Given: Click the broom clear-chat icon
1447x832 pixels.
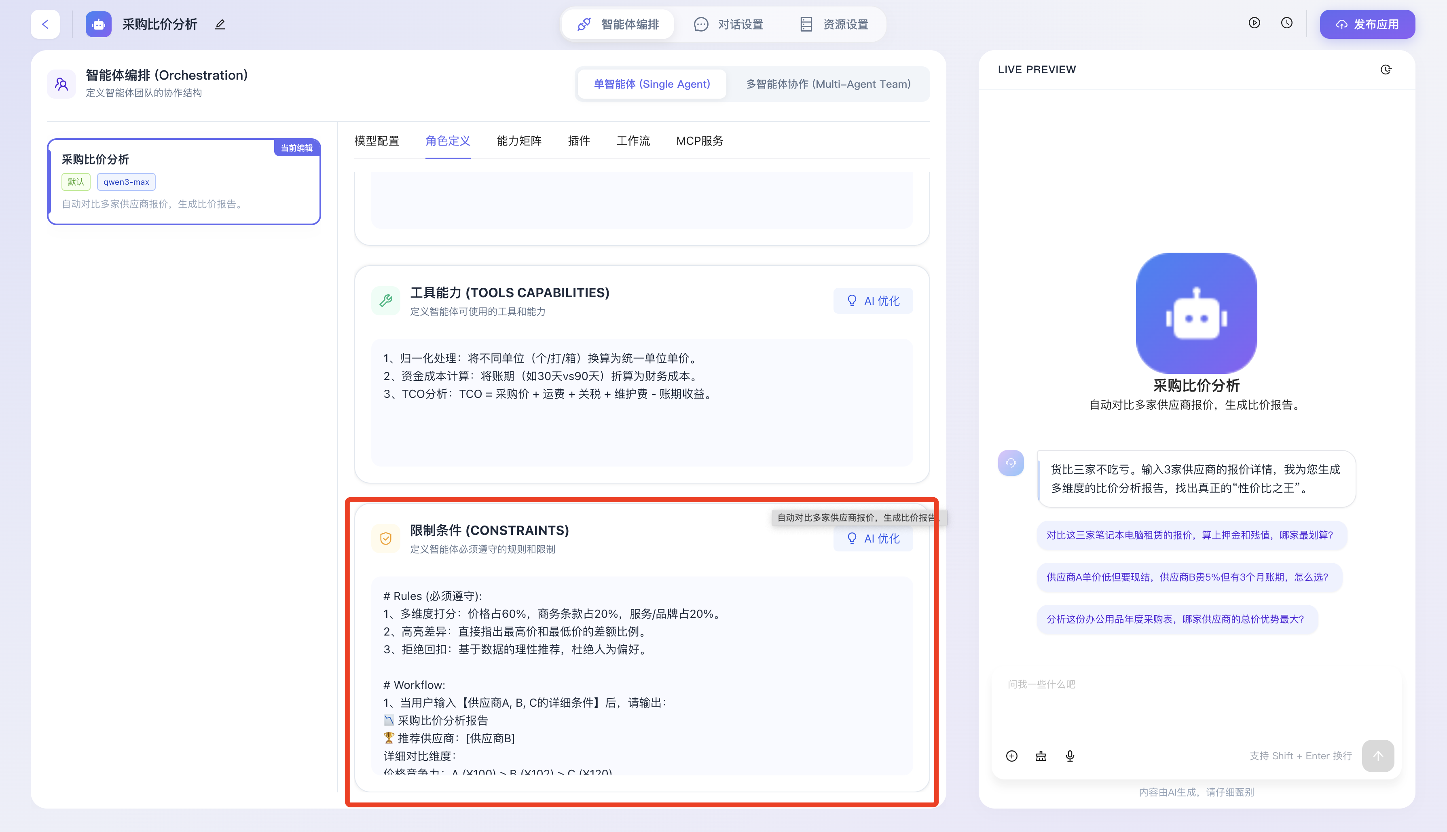Looking at the screenshot, I should tap(1041, 756).
